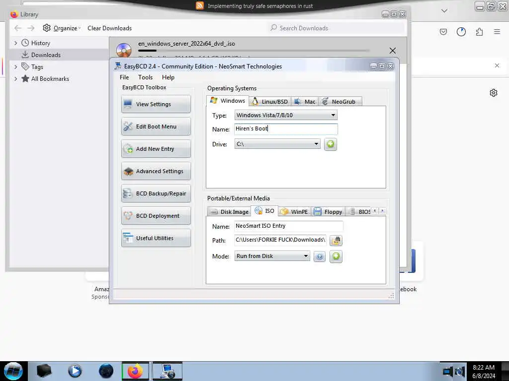This screenshot has height=381, width=509.
Task: Select History in Library sidebar
Action: (x=41, y=43)
